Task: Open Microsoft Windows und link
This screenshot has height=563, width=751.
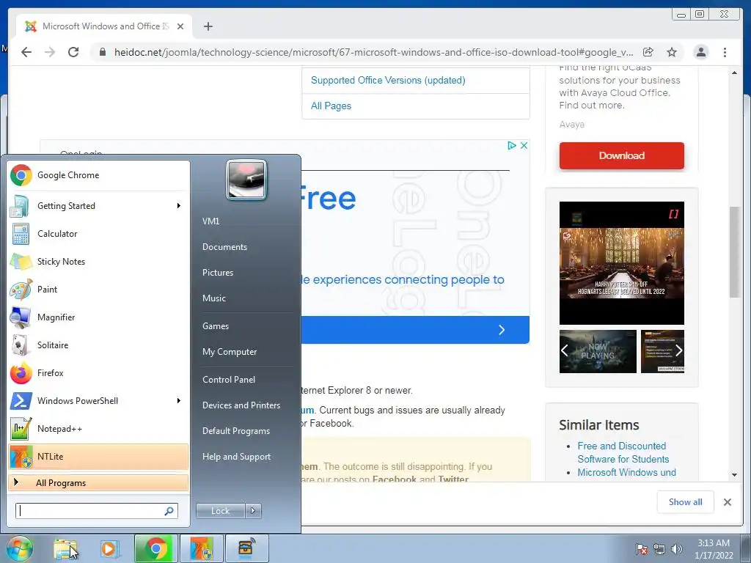Action: click(x=626, y=473)
